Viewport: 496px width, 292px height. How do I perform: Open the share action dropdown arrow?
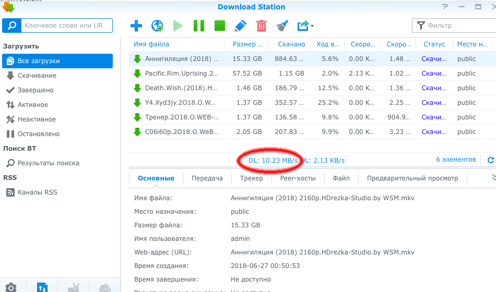(x=312, y=26)
